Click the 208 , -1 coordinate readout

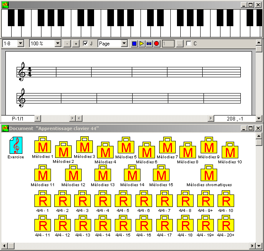point(235,119)
